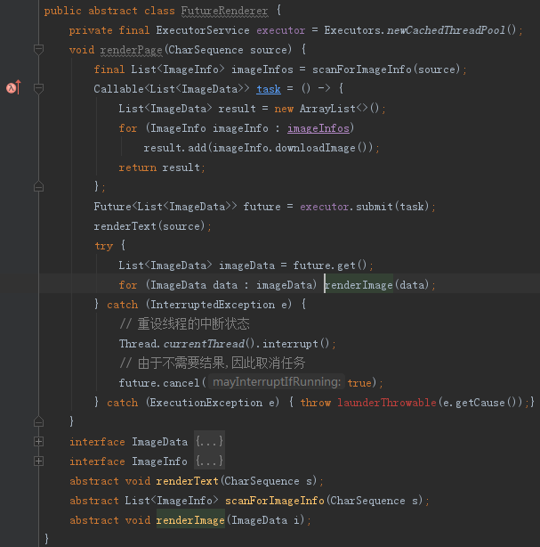The height and width of the screenshot is (547, 540).
Task: Click new ArrayList<>() expression
Action: [x=326, y=109]
